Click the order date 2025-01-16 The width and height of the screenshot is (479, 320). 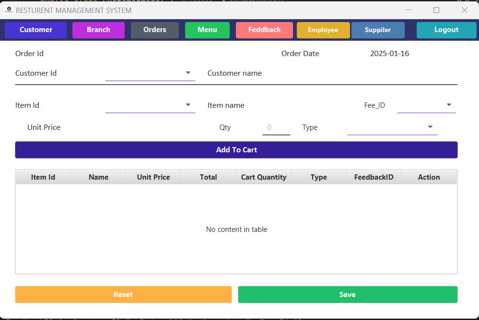coord(389,54)
